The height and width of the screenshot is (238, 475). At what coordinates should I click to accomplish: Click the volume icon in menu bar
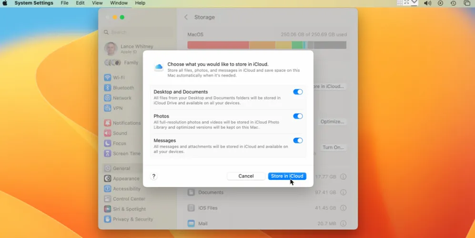coord(427,3)
